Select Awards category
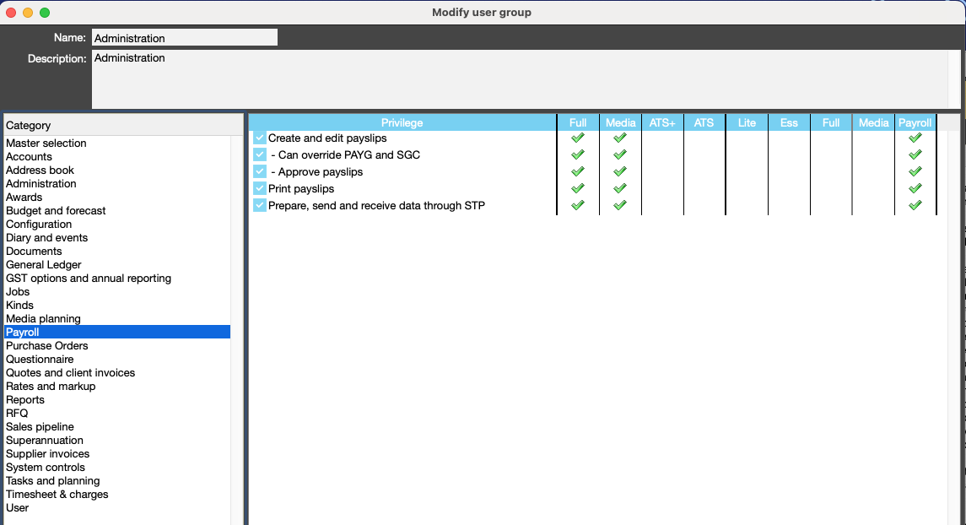Image resolution: width=966 pixels, height=525 pixels. pos(117,198)
